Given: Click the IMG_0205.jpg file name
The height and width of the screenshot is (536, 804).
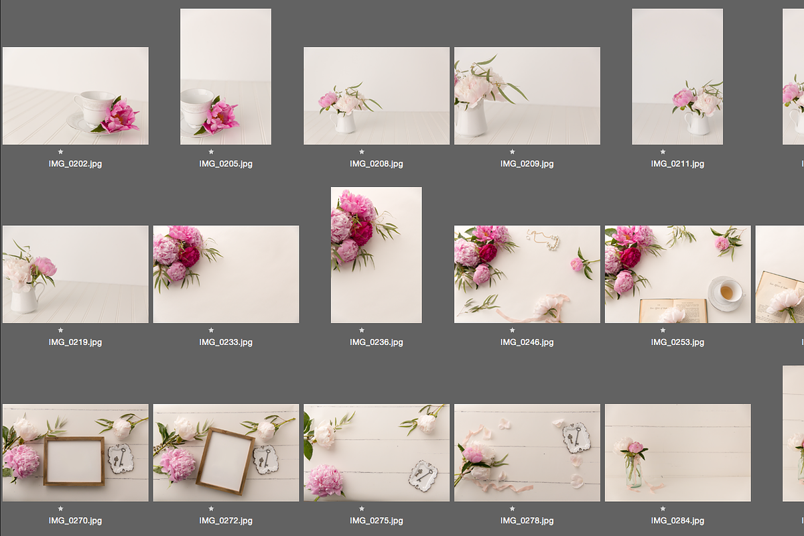Looking at the screenshot, I should point(226,163).
